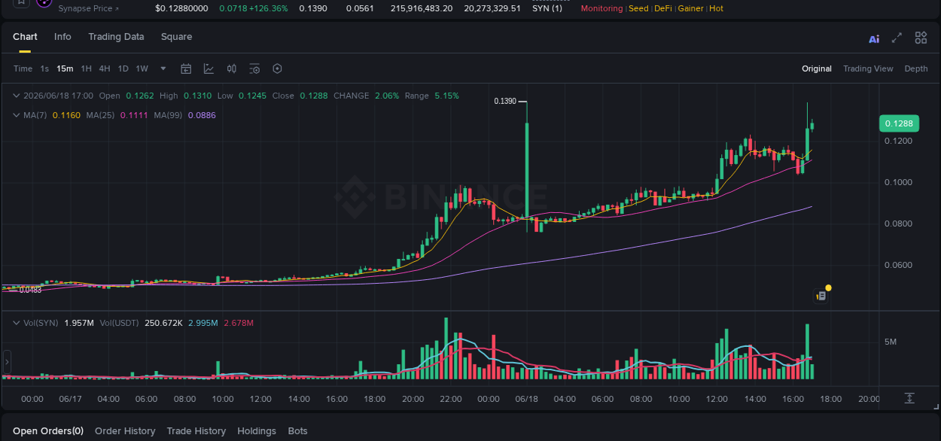The width and height of the screenshot is (941, 441).
Task: Click the MA(25) value 0.1111
Action: click(x=134, y=115)
